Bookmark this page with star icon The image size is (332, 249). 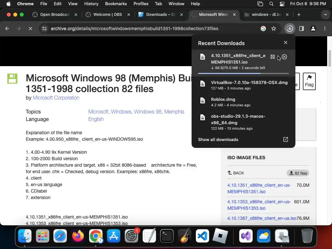(x=274, y=29)
